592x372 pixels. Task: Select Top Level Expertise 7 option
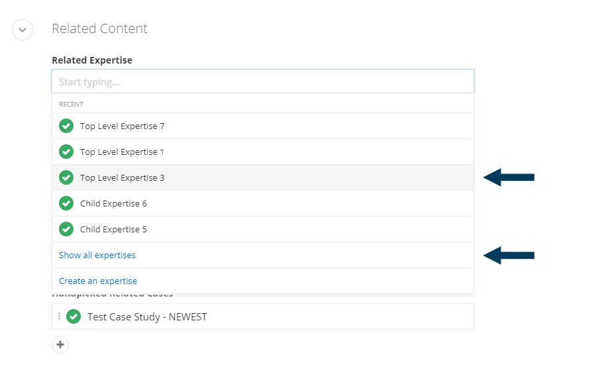pos(263,126)
